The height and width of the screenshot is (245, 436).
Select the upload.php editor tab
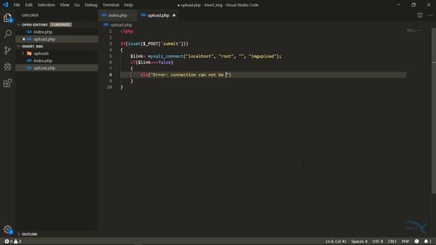159,15
